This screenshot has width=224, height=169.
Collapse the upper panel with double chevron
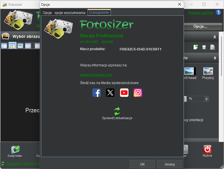pyautogui.click(x=215, y=37)
